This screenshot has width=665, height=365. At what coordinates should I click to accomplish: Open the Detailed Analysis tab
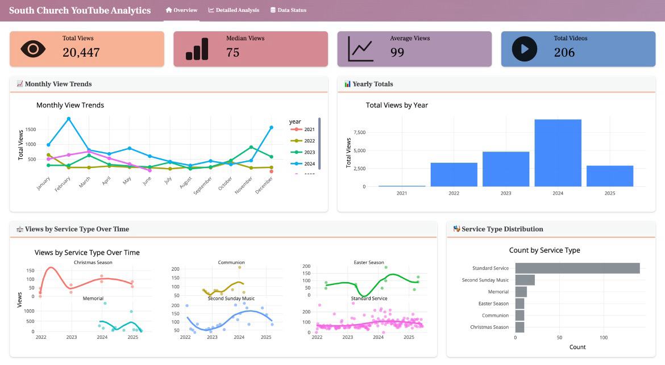pos(234,10)
